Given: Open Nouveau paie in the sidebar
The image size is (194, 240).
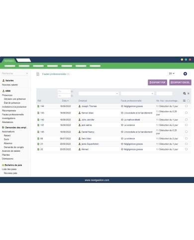Looking at the screenshot, I should point(10,173).
